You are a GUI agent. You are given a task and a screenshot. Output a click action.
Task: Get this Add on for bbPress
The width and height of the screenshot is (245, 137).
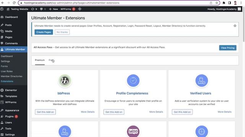tap(45, 112)
